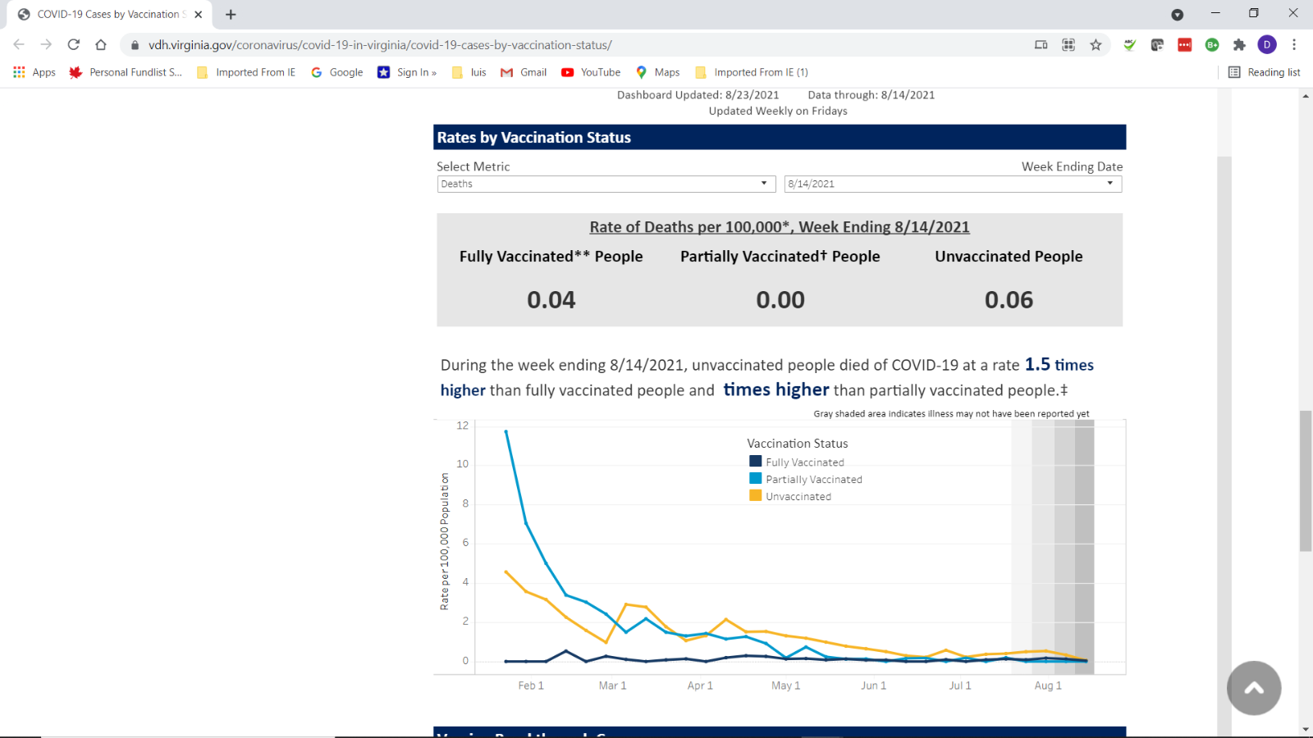The height and width of the screenshot is (738, 1313).
Task: Expand the Select Metric Deaths dropdown
Action: click(606, 184)
